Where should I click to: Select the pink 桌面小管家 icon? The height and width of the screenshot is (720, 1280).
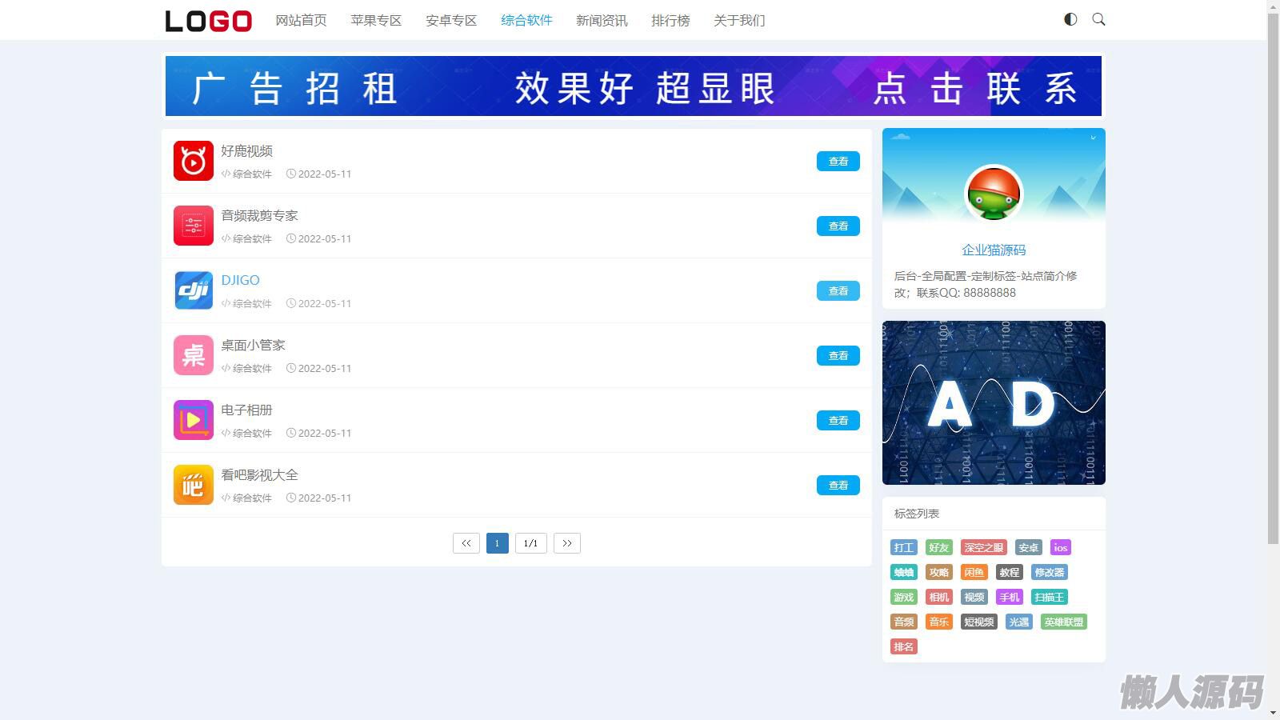[x=193, y=355]
